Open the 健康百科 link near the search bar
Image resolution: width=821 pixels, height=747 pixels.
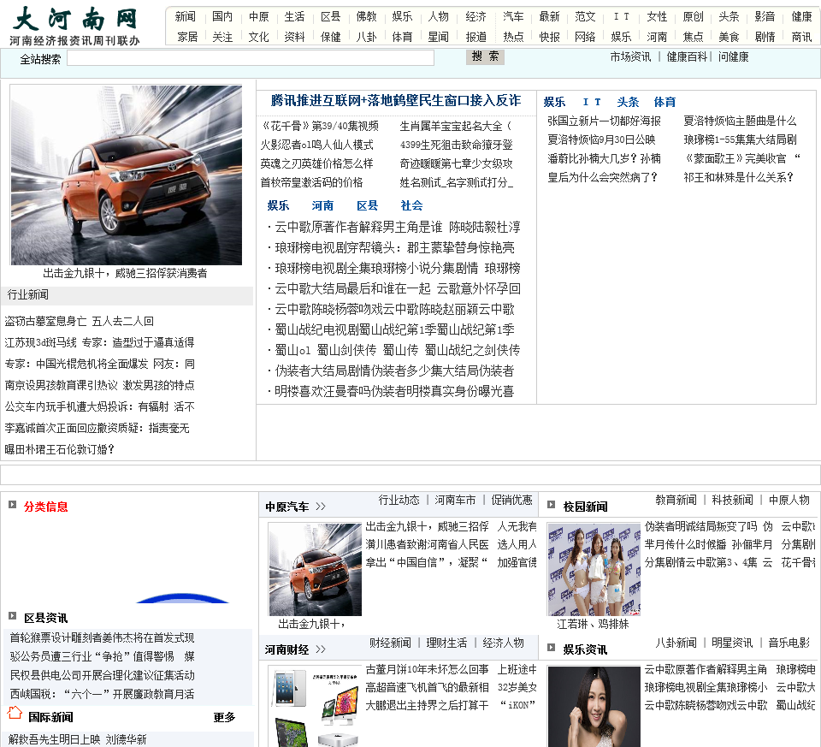(x=687, y=56)
